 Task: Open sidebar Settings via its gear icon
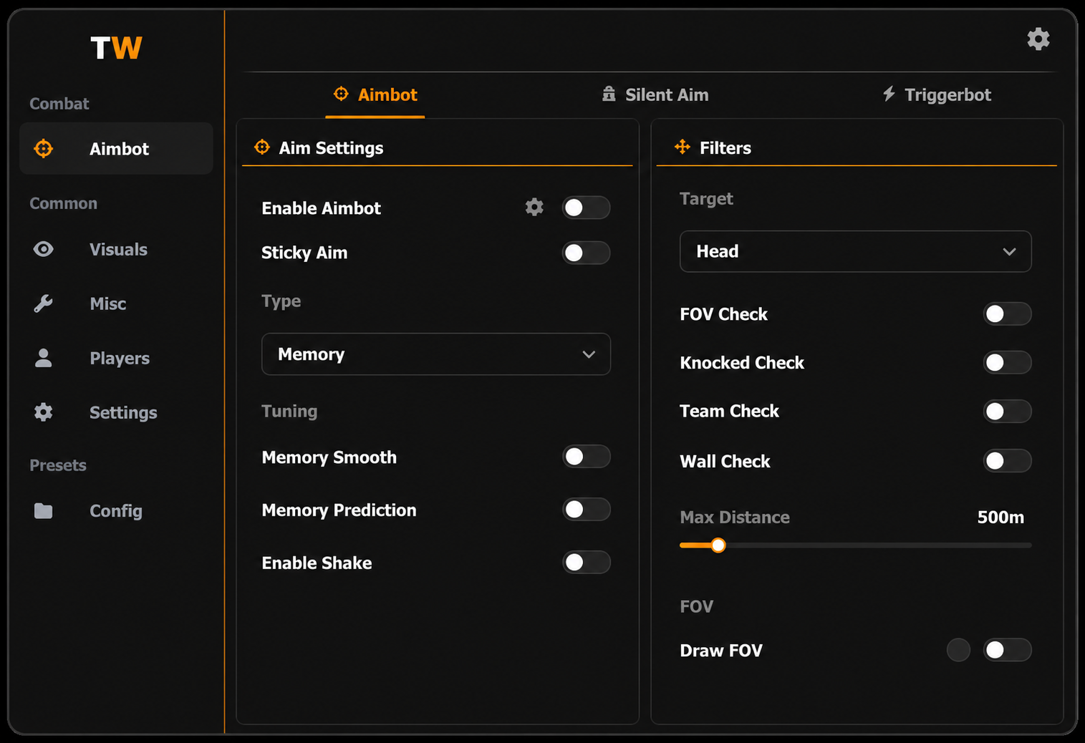tap(44, 412)
